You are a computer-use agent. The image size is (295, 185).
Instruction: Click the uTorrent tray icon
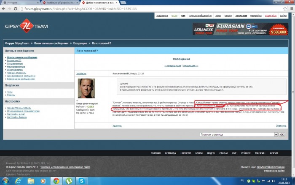pyautogui.click(x=249, y=181)
